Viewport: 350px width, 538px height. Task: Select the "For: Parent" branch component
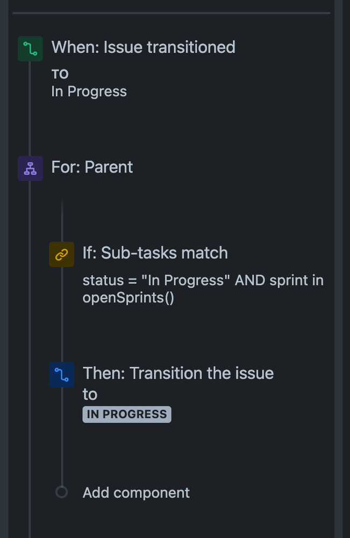tap(92, 167)
